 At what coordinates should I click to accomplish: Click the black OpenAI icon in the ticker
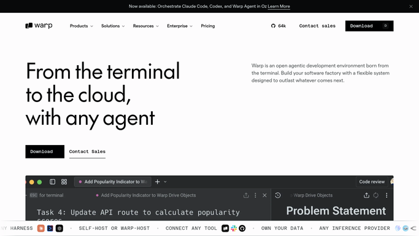[60, 228]
